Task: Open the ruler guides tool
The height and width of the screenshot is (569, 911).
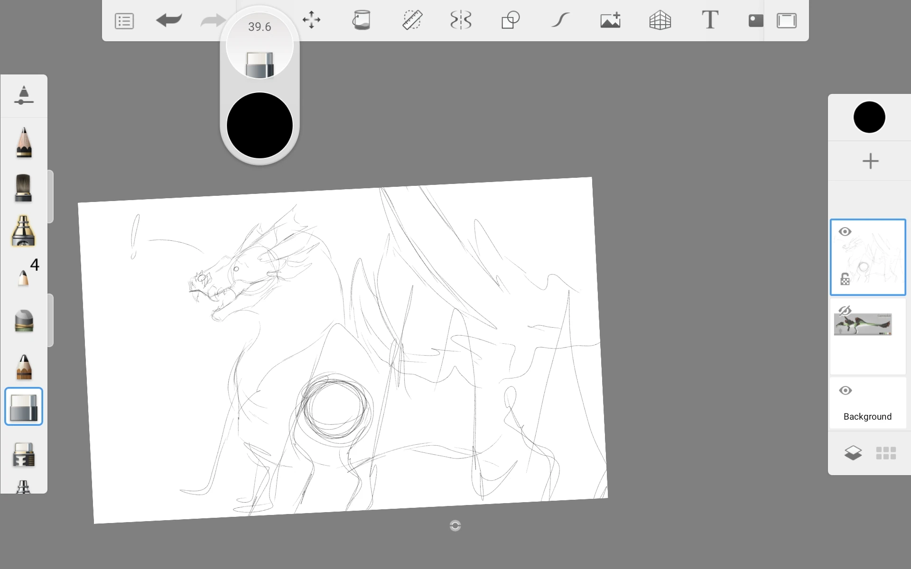Action: pos(412,20)
